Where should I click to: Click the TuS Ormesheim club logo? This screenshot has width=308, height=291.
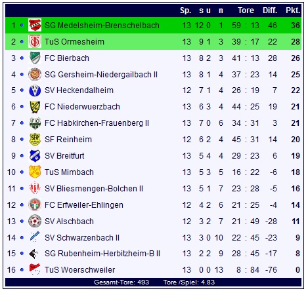click(35, 41)
